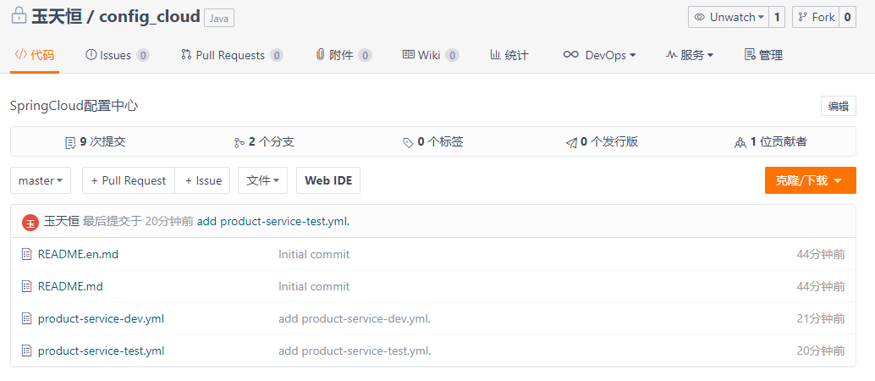Viewport: 875px width, 381px height.
Task: Open the README.md file
Action: click(x=70, y=286)
